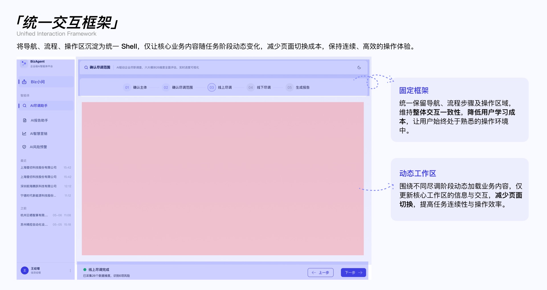Click the 固定框架 heading

tap(414, 90)
